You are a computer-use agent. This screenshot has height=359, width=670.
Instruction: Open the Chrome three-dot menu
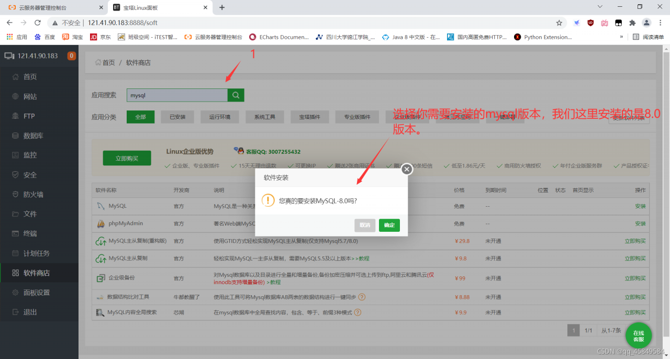tap(661, 23)
